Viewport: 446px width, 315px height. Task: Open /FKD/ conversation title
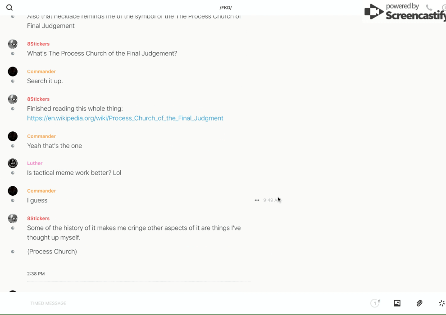(225, 8)
